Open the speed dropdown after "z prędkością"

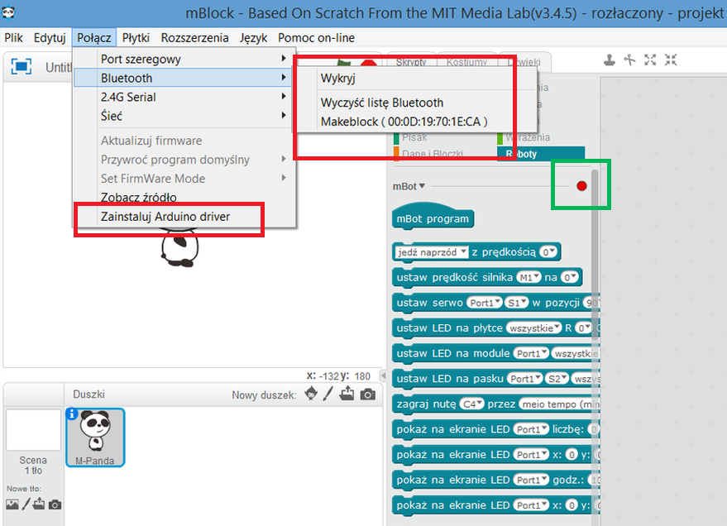tap(548, 252)
